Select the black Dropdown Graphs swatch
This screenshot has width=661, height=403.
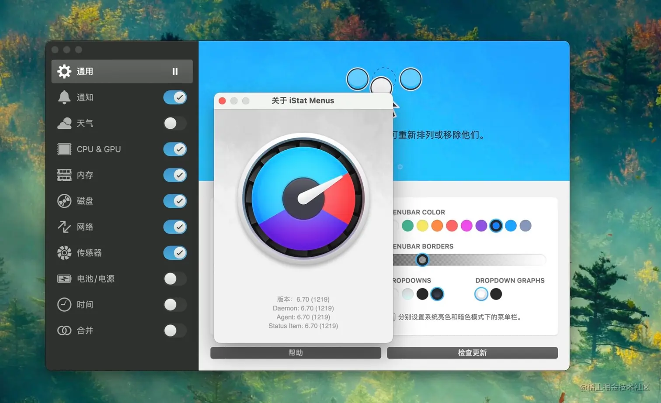tap(496, 294)
